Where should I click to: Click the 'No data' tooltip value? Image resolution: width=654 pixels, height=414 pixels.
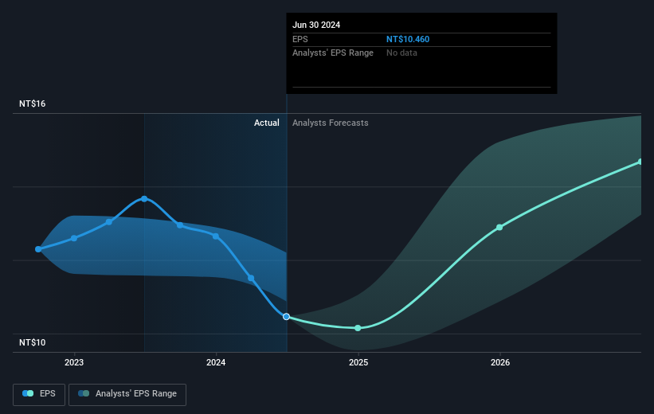pyautogui.click(x=401, y=53)
